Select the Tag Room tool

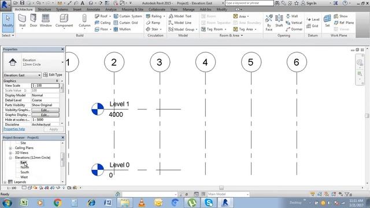(213, 29)
